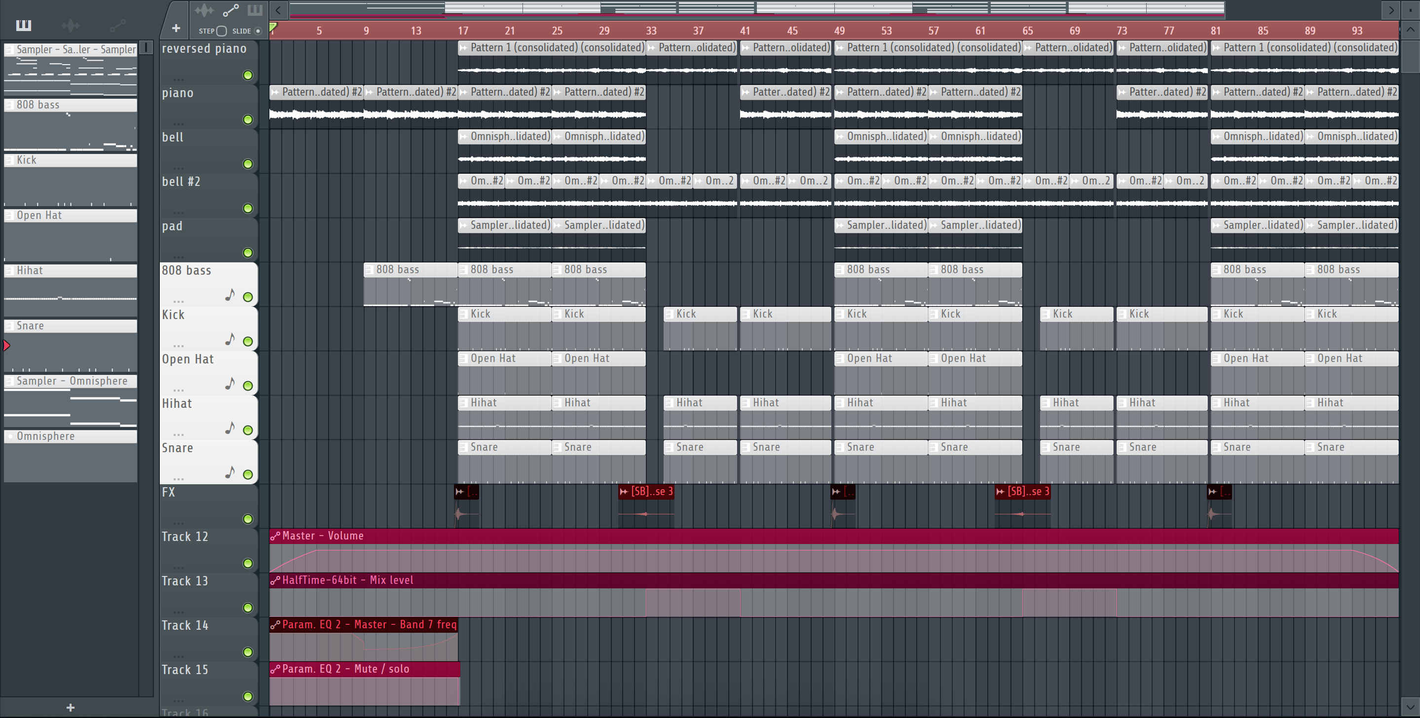
Task: Select the playback start marker on timeline
Action: tap(273, 27)
